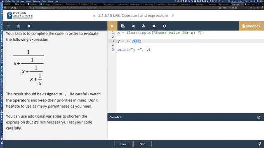Image resolution: width=264 pixels, height=148 pixels.
Task: Click the browser home button
Action: (x=15, y=8)
